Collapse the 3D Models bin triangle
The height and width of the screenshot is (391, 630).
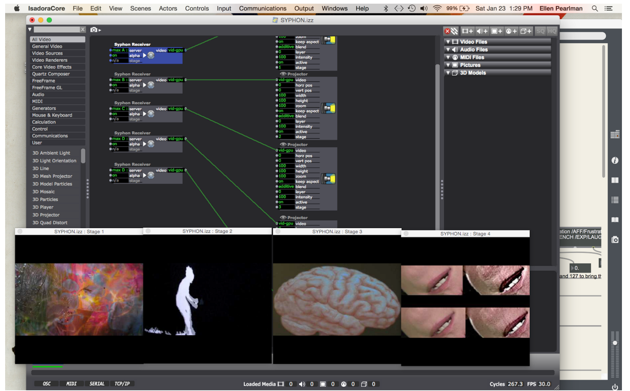[x=448, y=73]
